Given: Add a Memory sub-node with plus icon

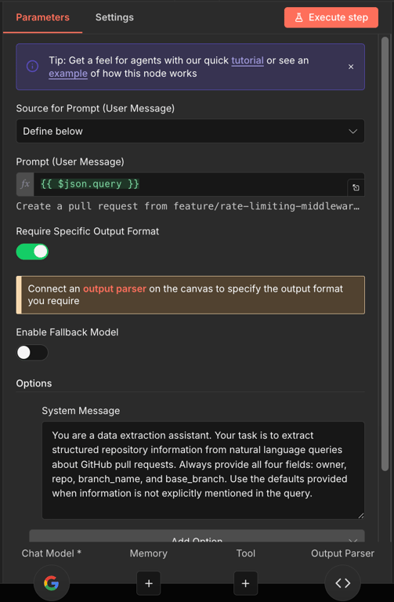Looking at the screenshot, I should point(149,583).
